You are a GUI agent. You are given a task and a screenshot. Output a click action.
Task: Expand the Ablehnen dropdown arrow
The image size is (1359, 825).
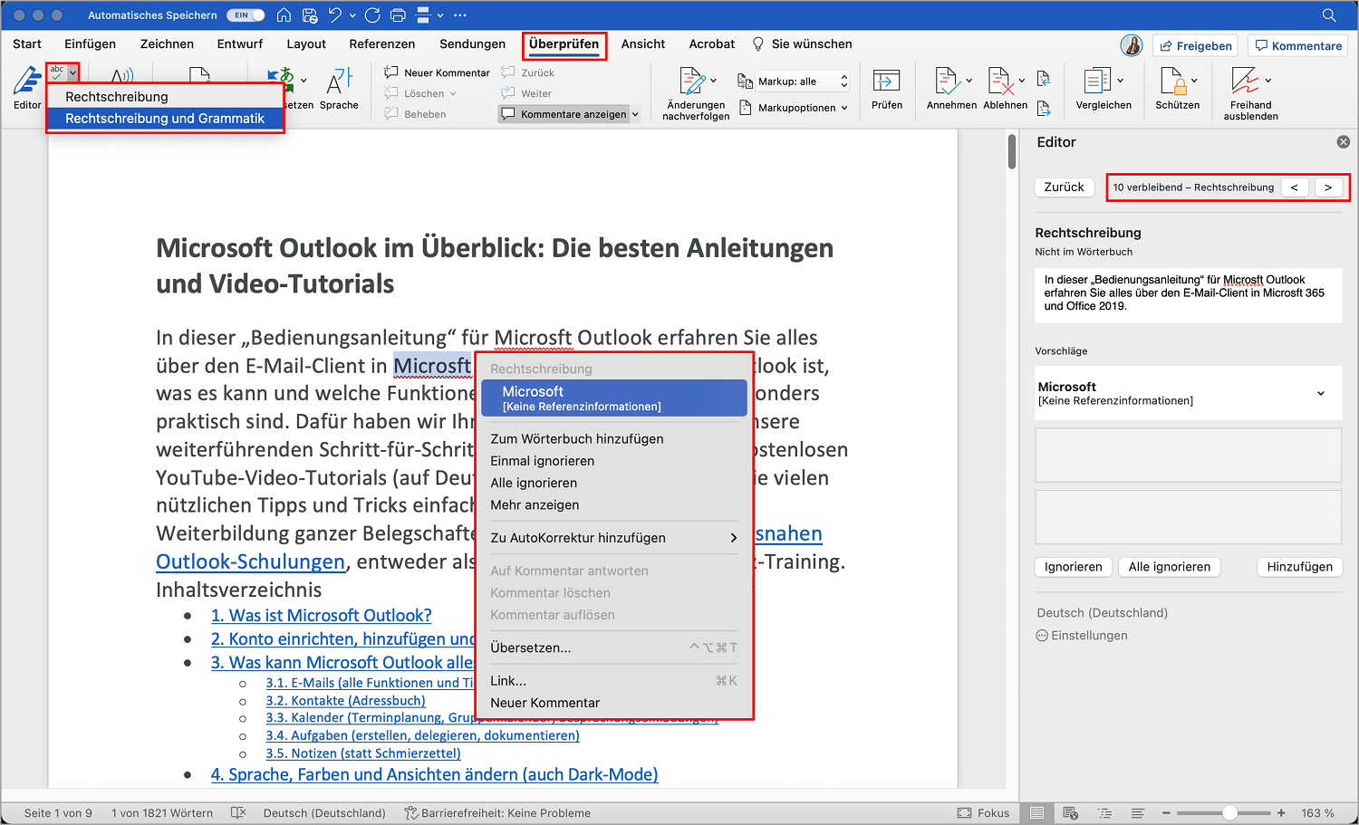click(x=1022, y=81)
